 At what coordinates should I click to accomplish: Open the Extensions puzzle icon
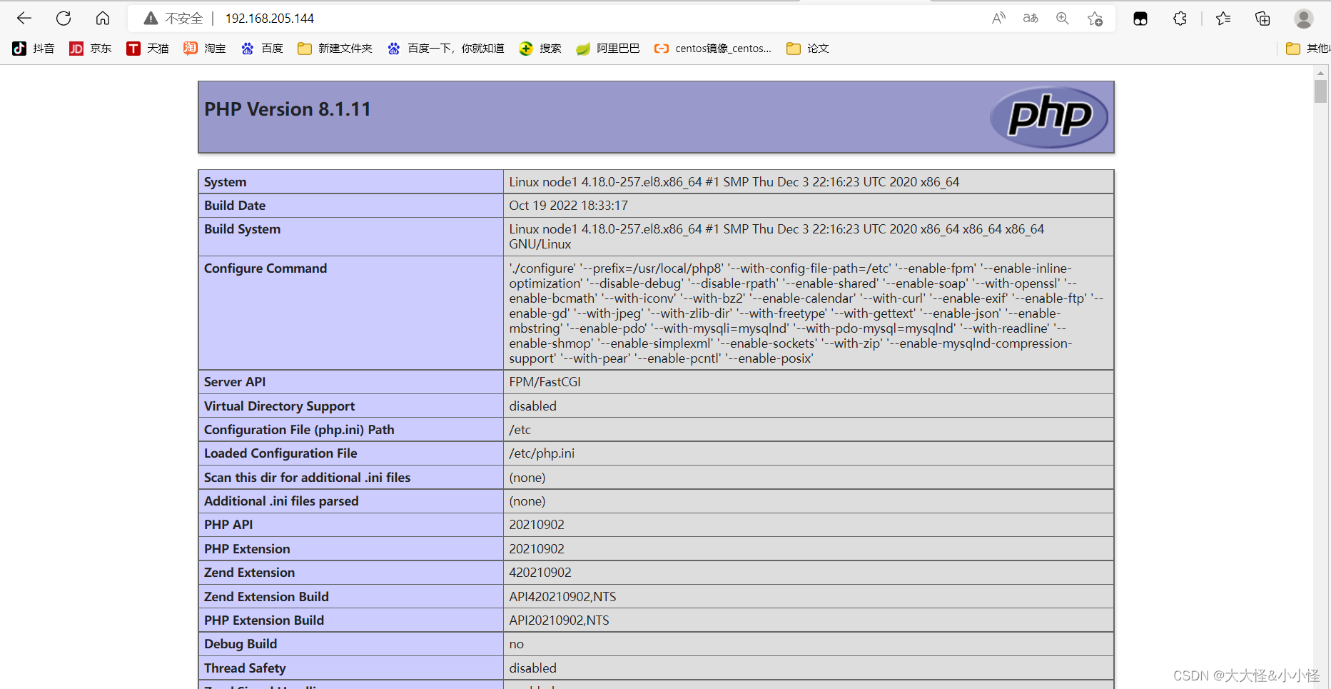(1180, 19)
